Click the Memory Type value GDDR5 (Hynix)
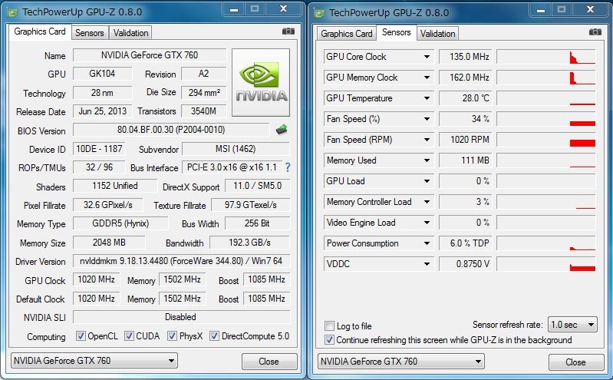 (120, 223)
